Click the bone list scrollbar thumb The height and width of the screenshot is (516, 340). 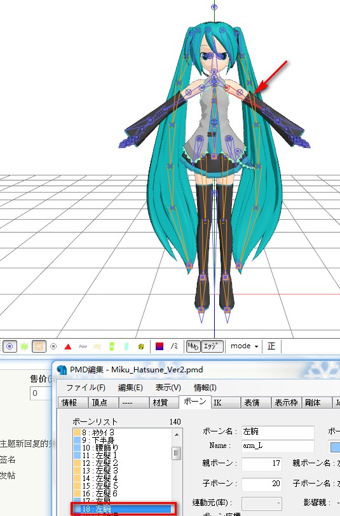(177, 453)
